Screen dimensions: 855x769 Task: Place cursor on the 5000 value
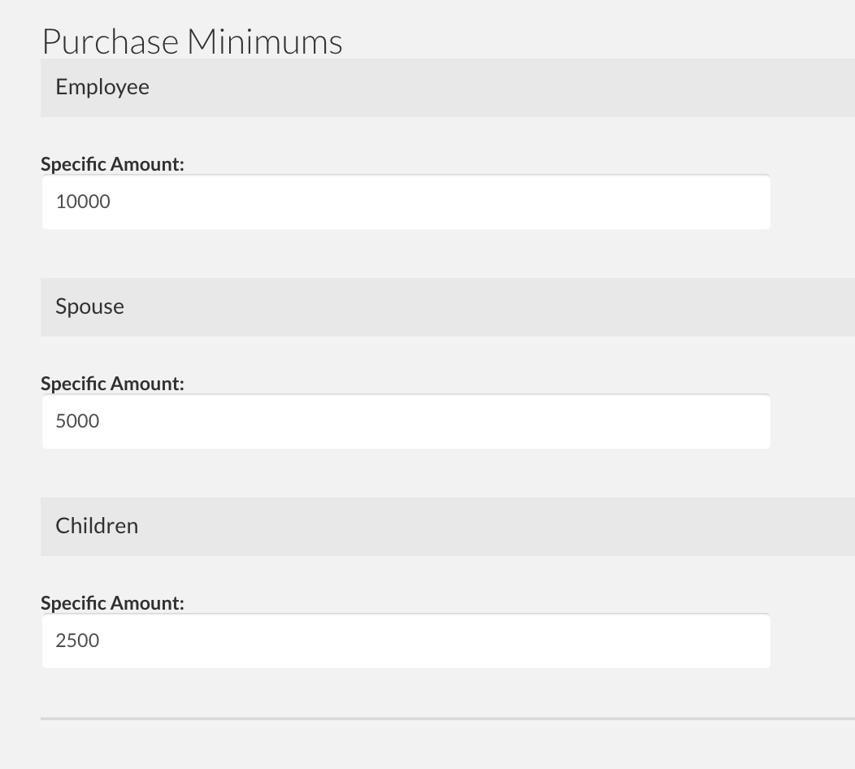click(x=77, y=421)
